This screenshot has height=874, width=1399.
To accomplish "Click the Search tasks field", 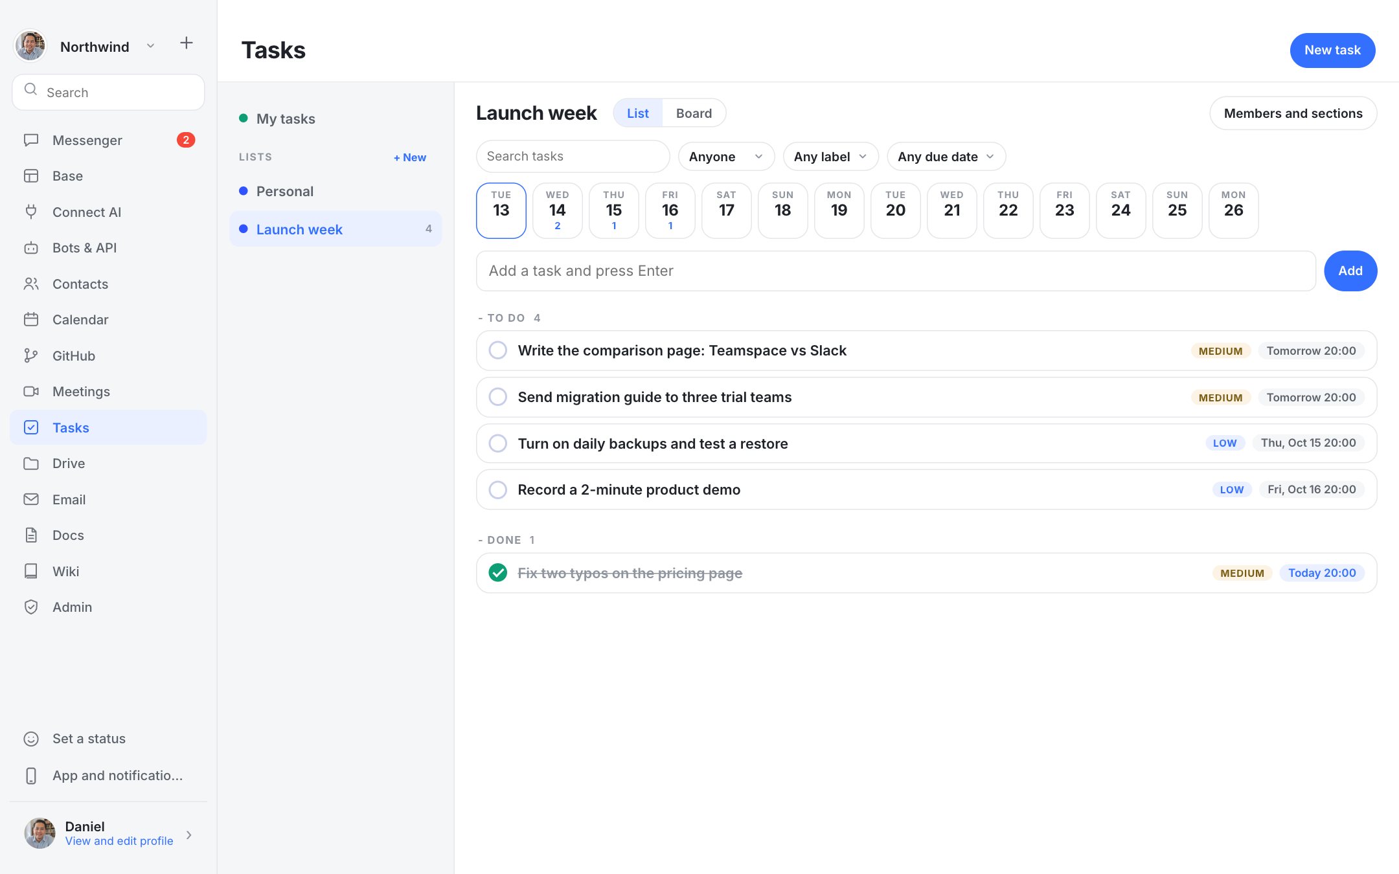I will (573, 157).
